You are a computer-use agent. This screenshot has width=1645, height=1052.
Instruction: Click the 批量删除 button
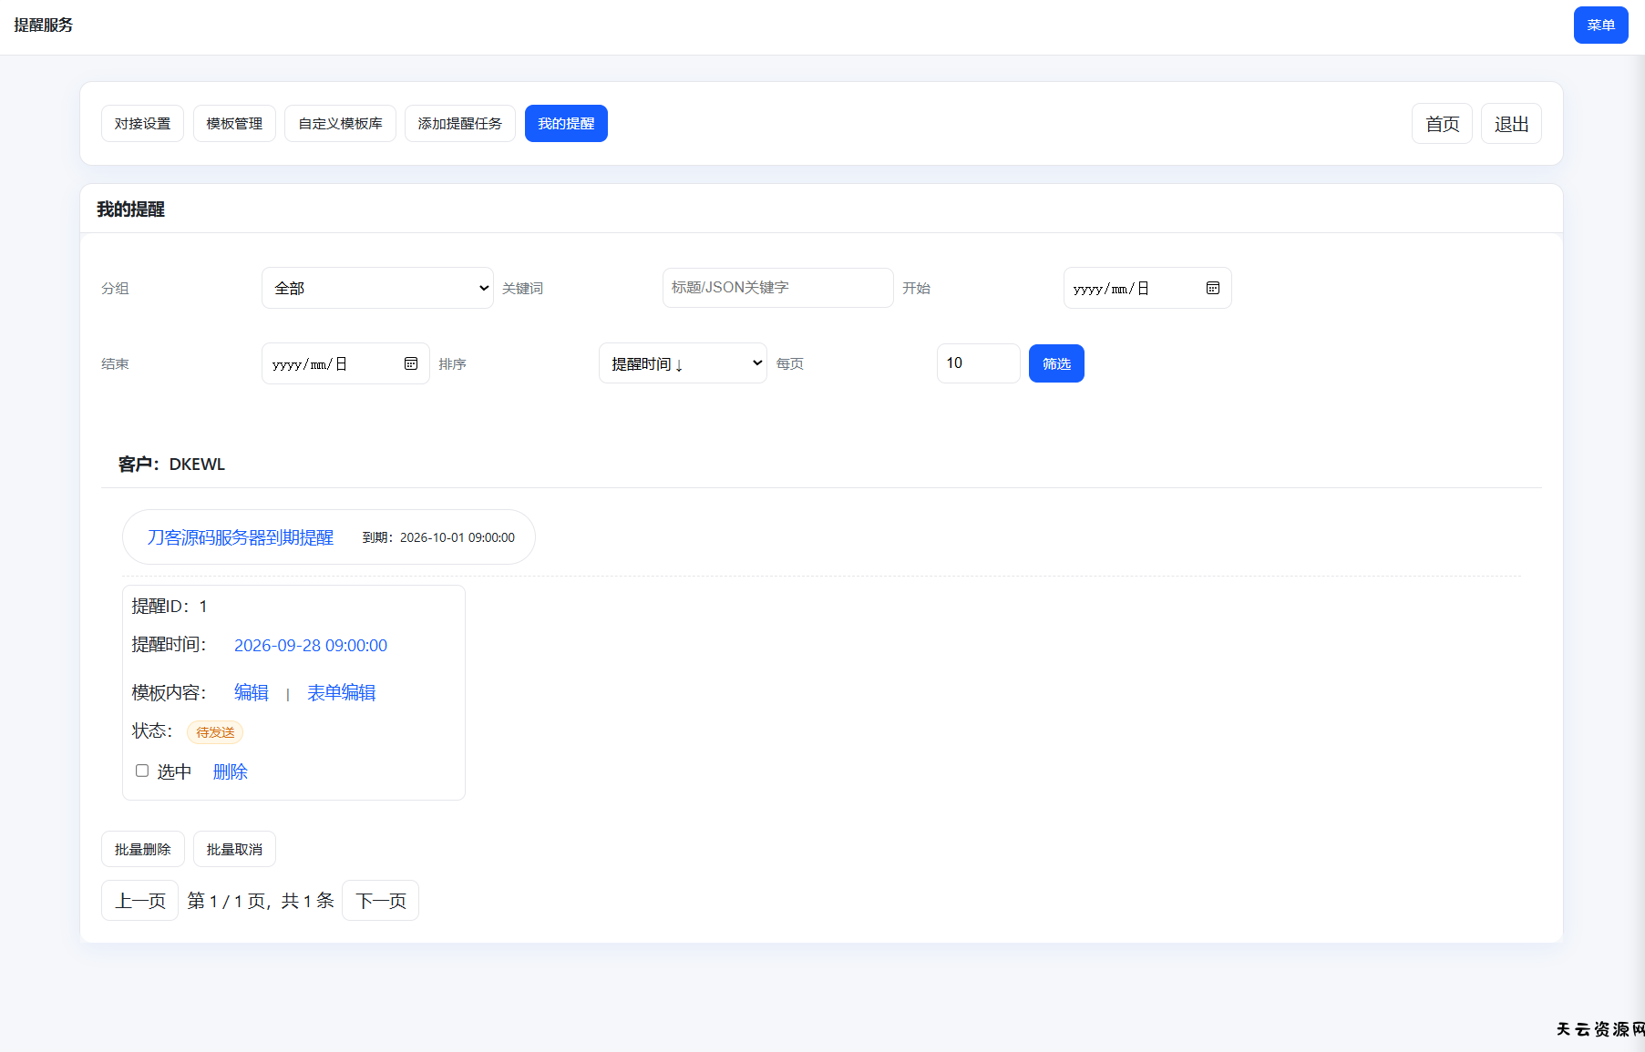(142, 849)
